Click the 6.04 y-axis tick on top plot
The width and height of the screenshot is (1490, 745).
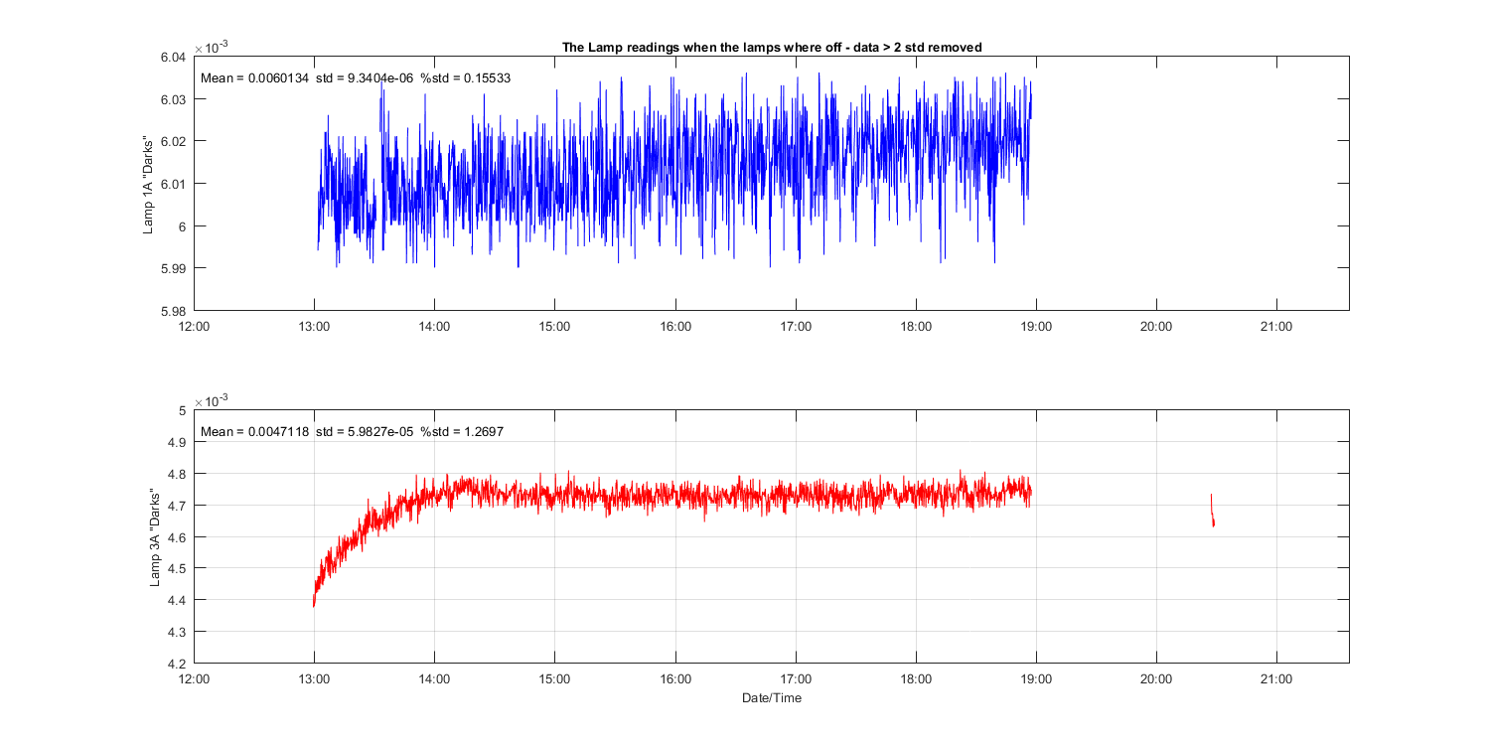pos(173,58)
